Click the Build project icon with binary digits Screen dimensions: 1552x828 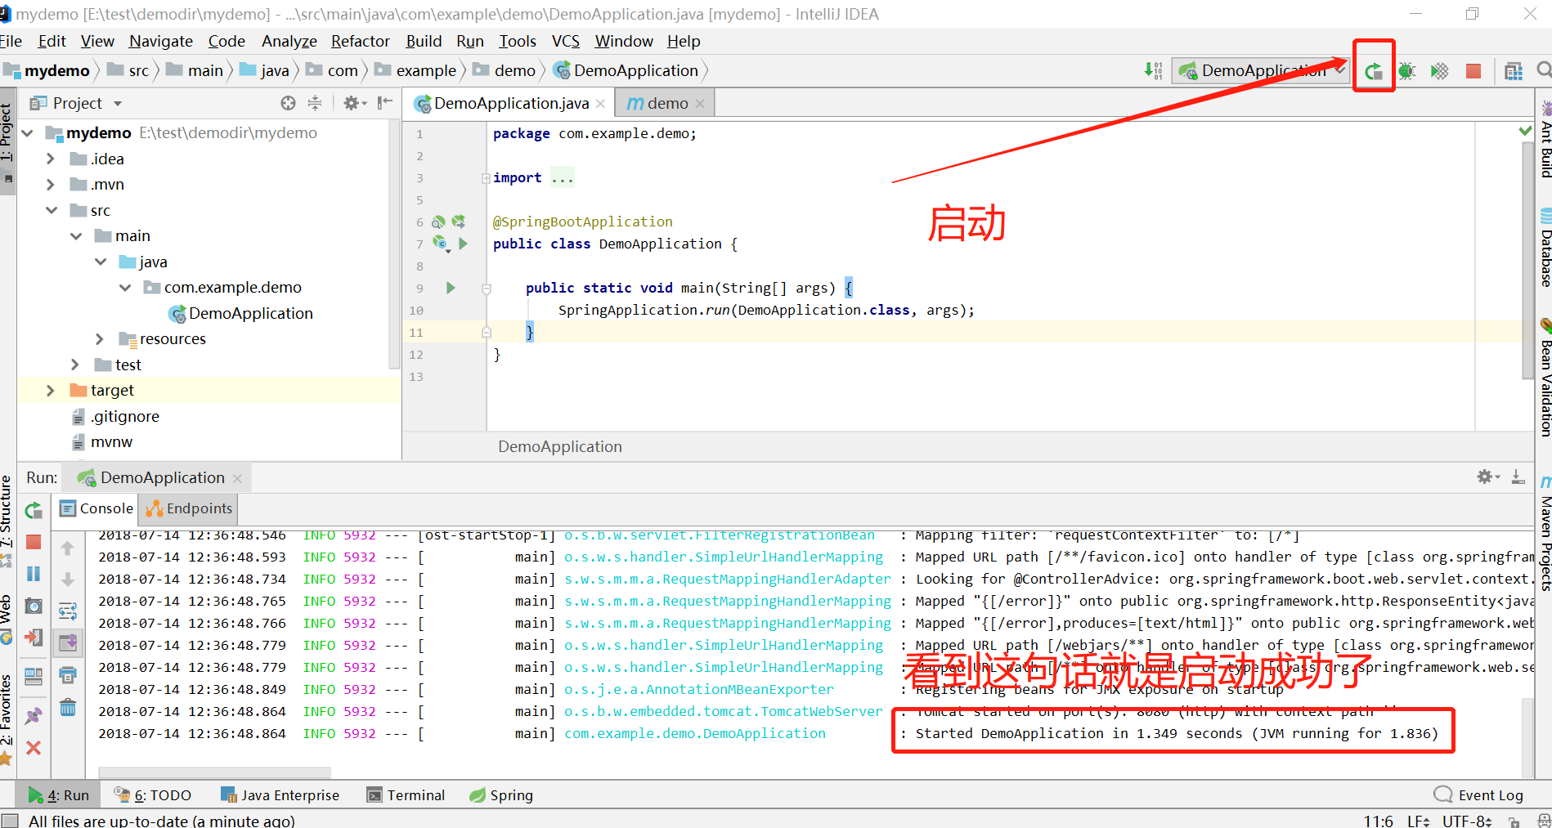pos(1153,71)
